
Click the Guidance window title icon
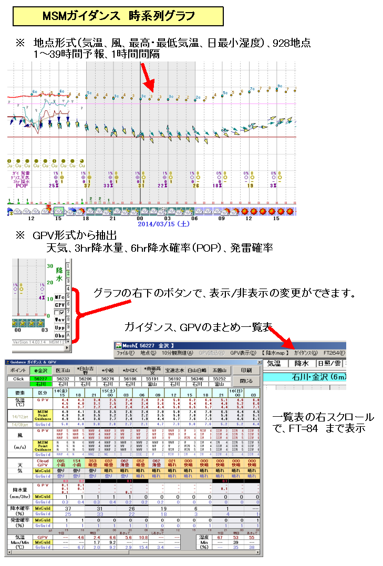click(x=7, y=362)
